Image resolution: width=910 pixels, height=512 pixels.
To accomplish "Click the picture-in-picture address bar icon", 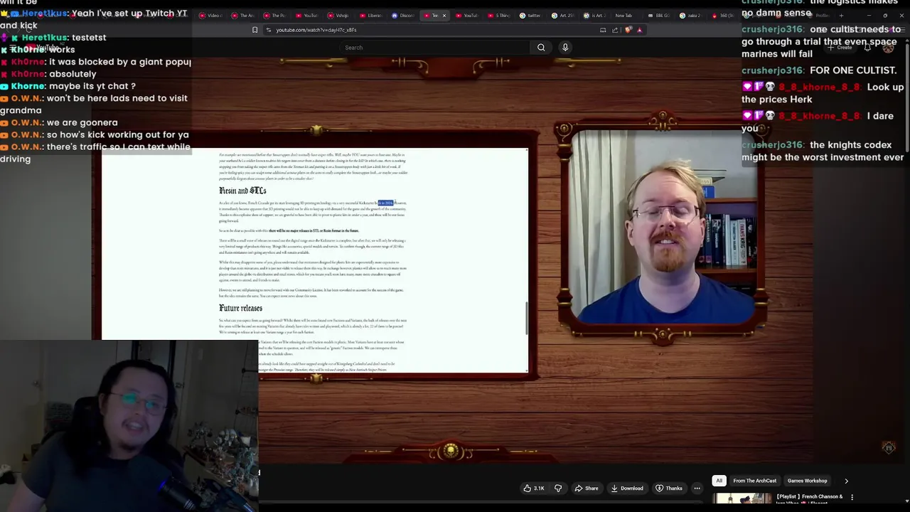I will click(x=603, y=30).
